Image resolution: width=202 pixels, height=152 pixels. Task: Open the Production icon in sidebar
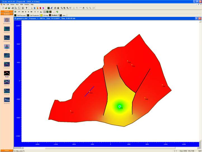click(x=7, y=38)
